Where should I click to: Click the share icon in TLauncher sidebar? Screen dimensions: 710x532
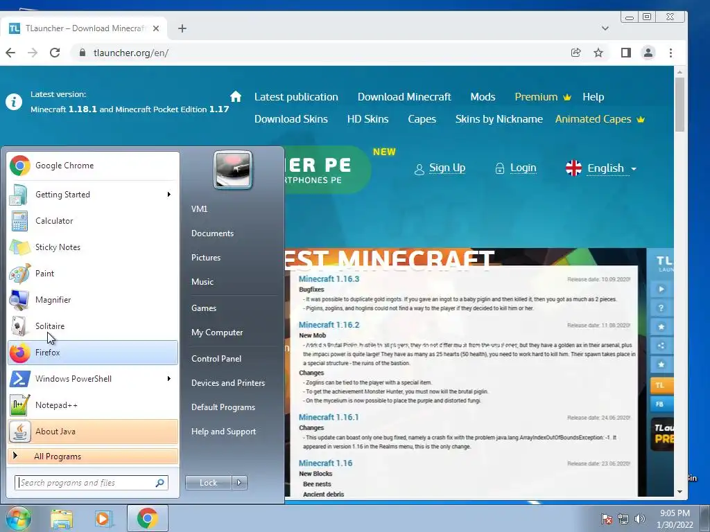pyautogui.click(x=661, y=346)
